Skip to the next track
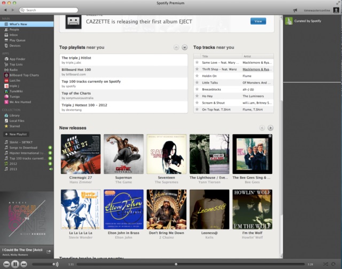The height and width of the screenshot is (269, 342). point(24,264)
